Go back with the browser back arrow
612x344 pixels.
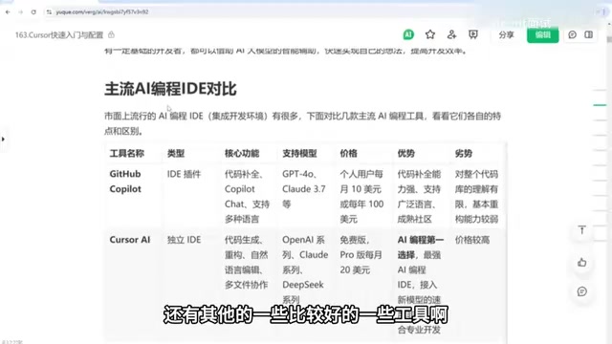click(x=8, y=12)
